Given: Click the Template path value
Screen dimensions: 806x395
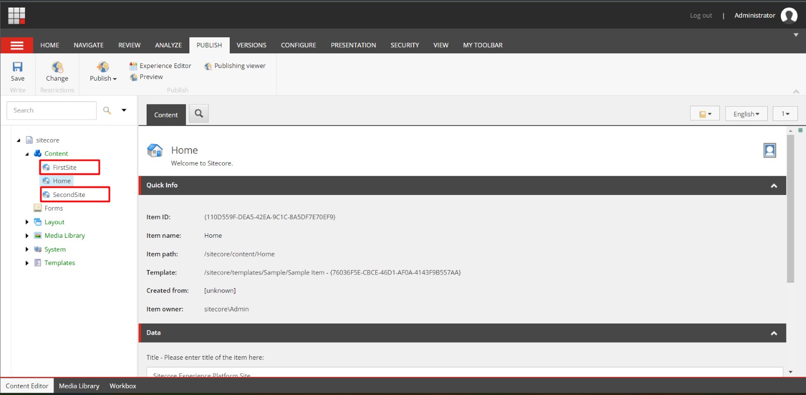Looking at the screenshot, I should pyautogui.click(x=332, y=273).
